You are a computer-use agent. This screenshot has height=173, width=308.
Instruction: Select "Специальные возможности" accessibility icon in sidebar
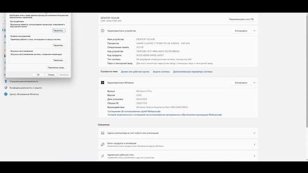point(6,81)
